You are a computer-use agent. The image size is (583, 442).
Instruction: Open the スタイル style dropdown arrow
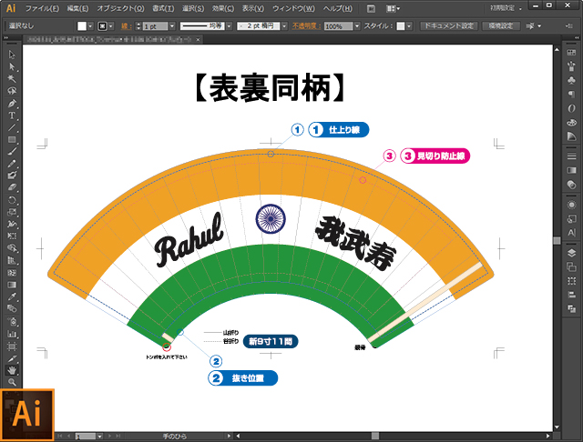coord(409,26)
